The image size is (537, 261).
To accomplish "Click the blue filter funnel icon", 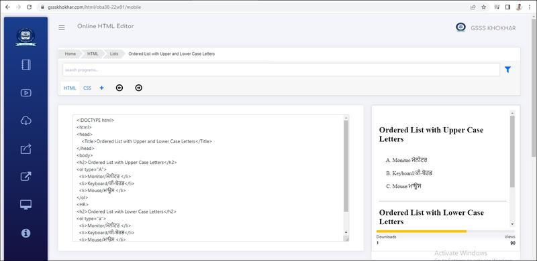I will click(x=507, y=70).
